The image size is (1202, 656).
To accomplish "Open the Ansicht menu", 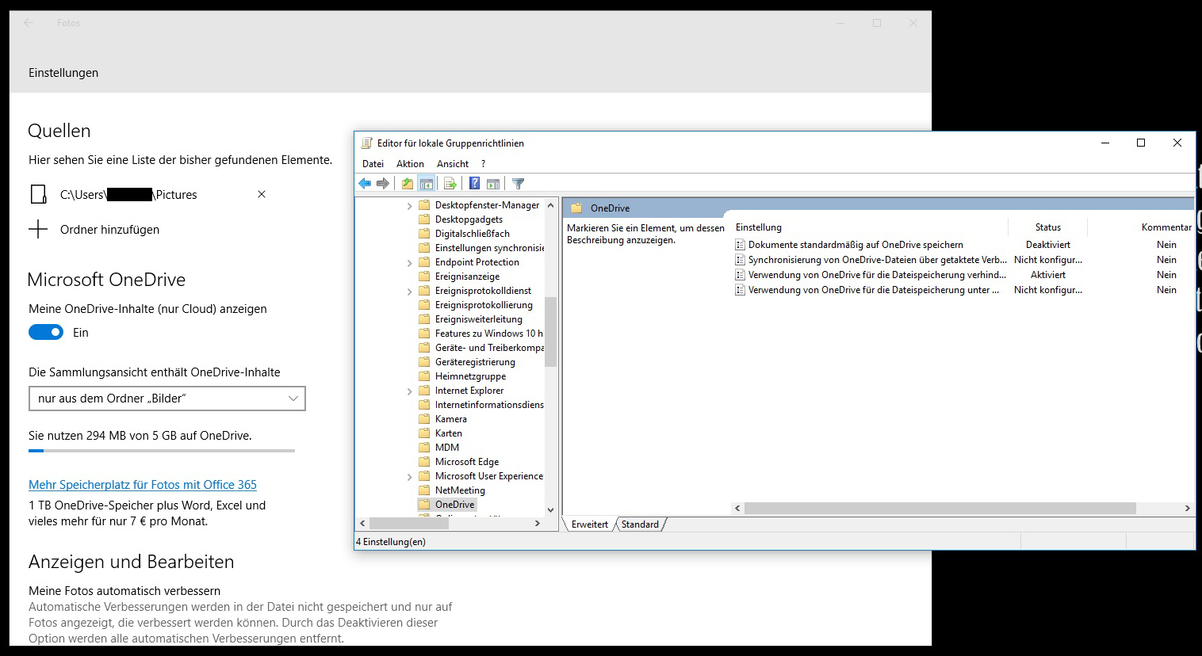I will (453, 164).
